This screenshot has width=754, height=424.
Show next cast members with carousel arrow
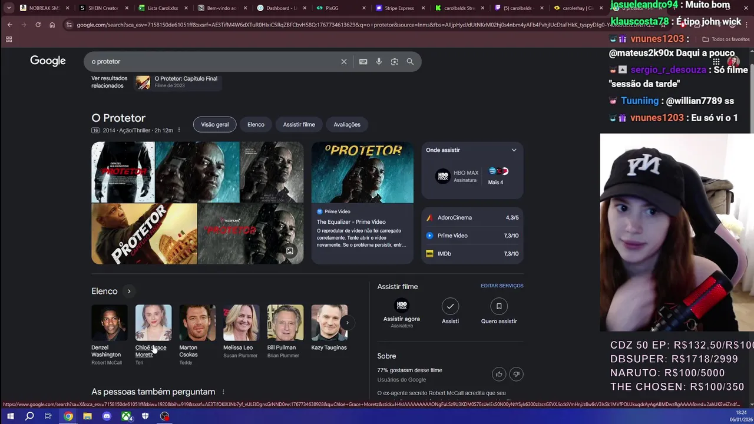(x=347, y=322)
